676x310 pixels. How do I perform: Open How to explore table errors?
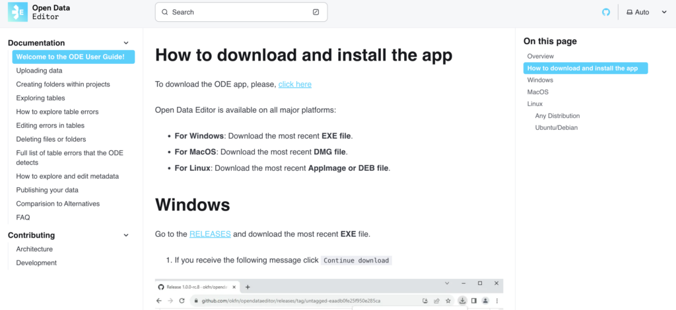(57, 112)
